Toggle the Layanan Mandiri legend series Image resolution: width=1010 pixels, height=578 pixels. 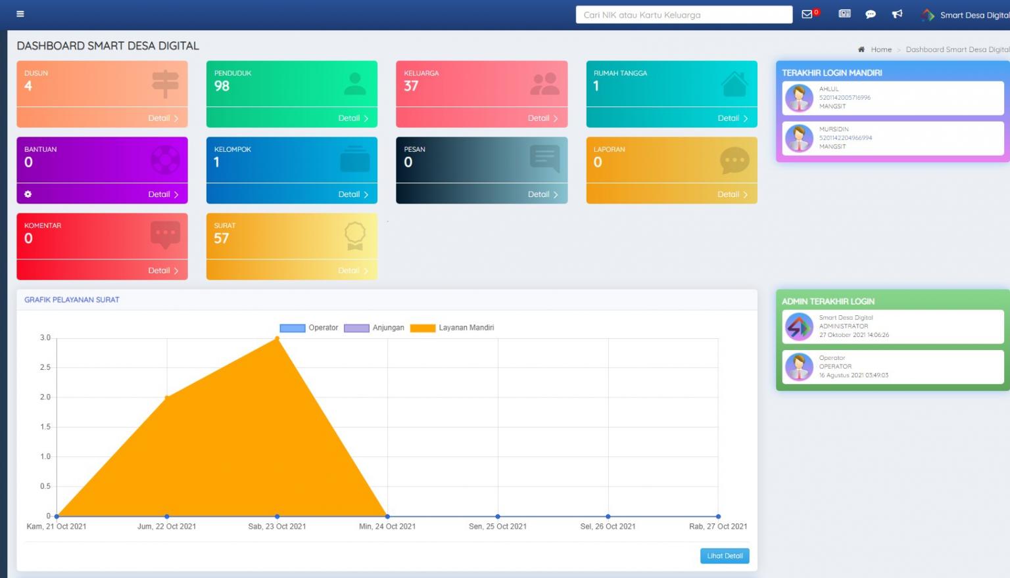[x=423, y=328]
